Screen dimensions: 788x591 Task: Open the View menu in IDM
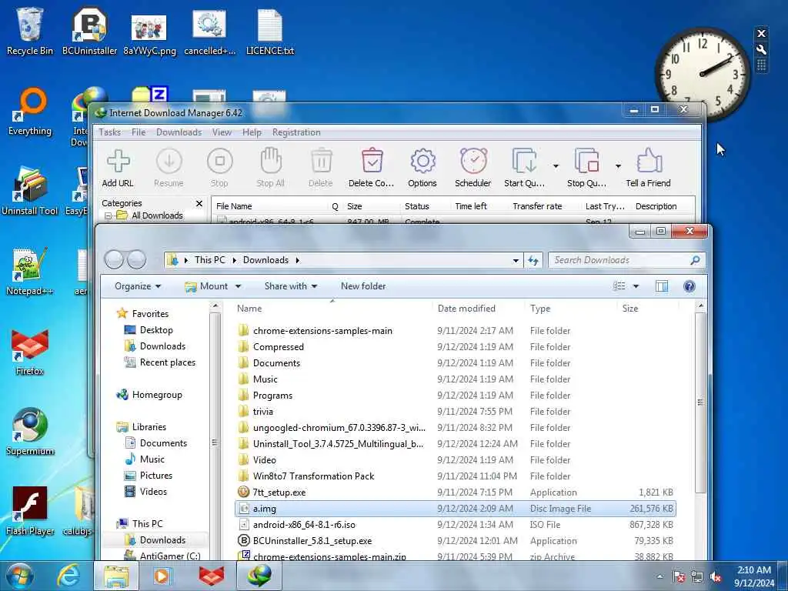[x=222, y=132]
